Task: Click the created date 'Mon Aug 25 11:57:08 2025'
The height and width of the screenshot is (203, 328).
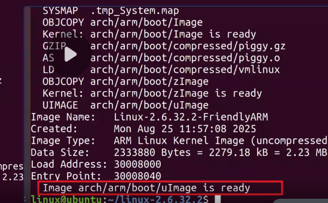Action: pos(185,129)
